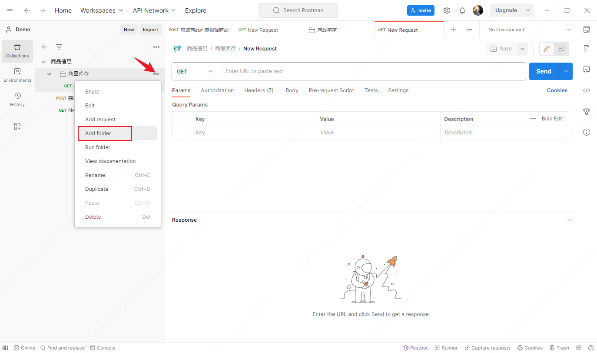
Task: Open Upgrade options arrow
Action: [528, 10]
